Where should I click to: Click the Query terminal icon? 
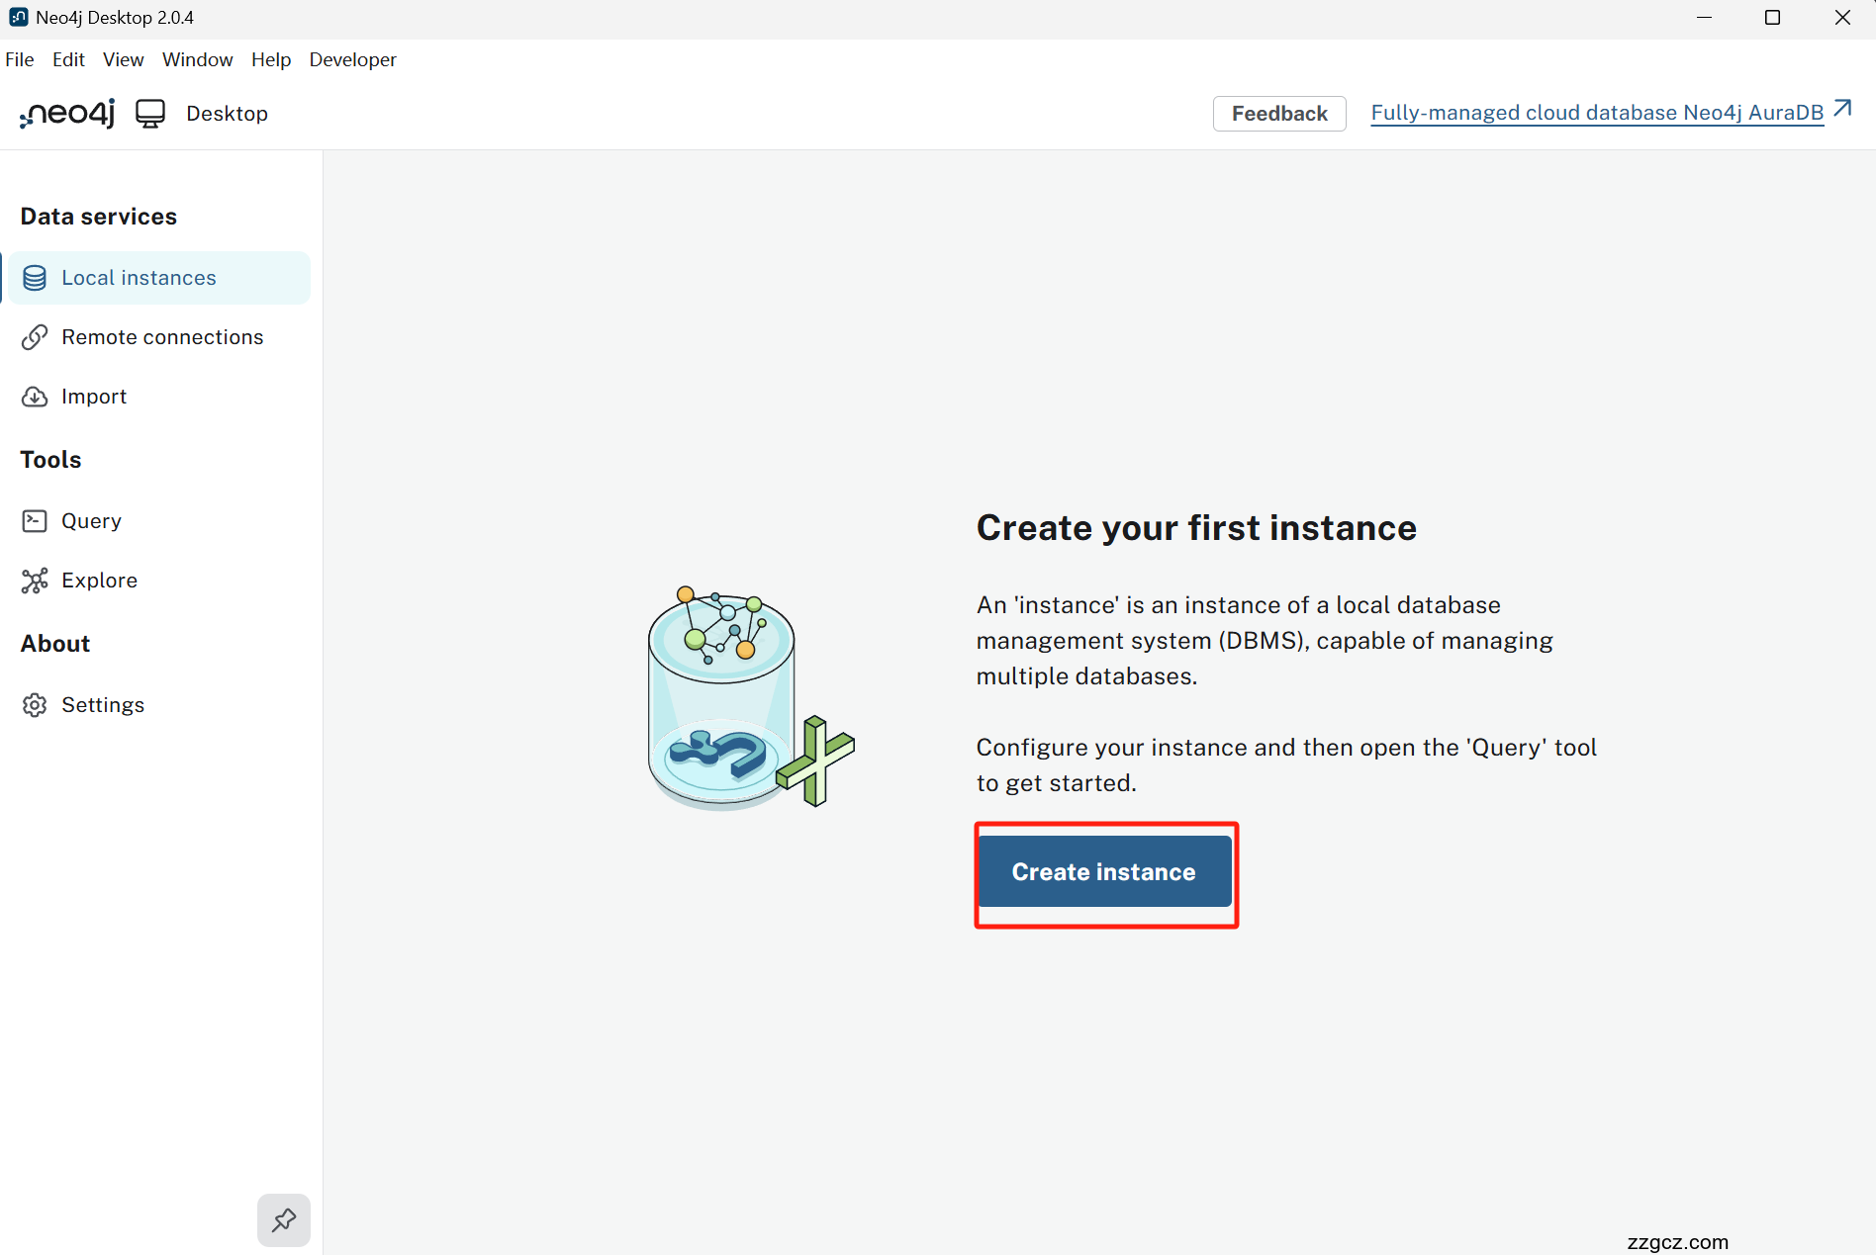(x=35, y=521)
